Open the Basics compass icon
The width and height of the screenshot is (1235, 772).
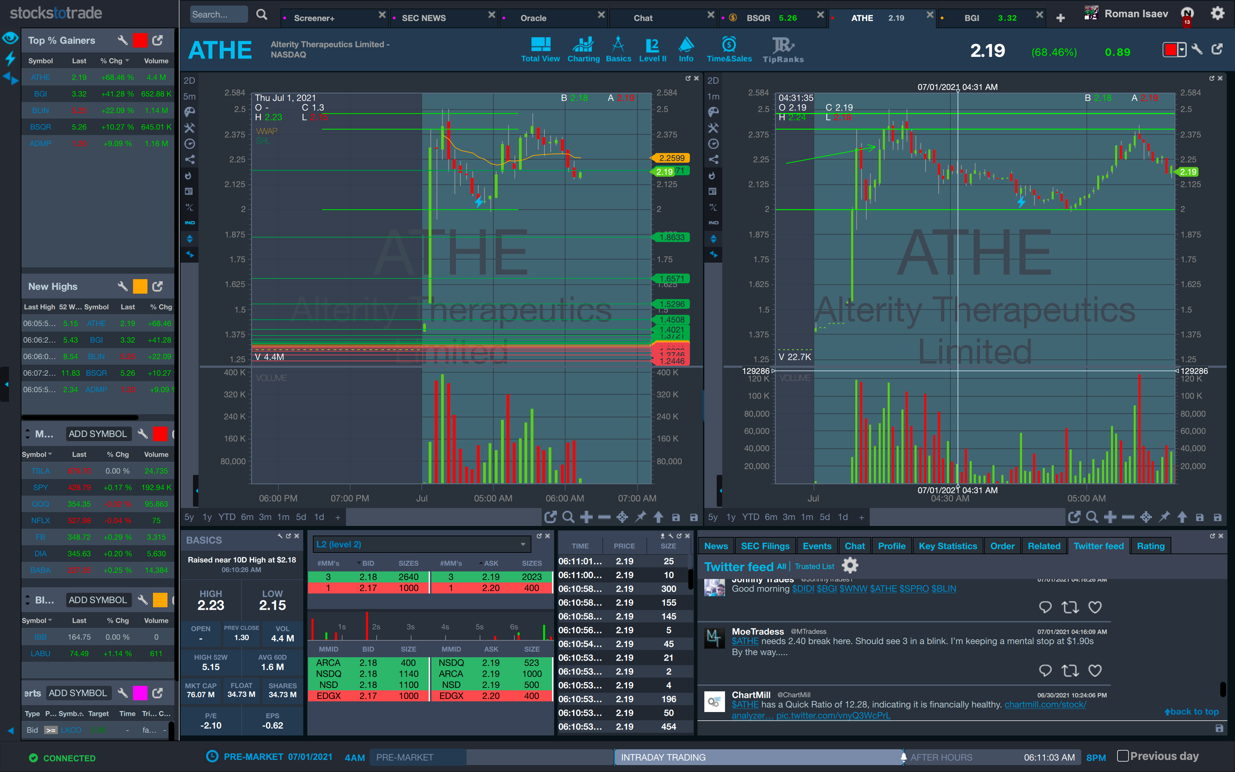[x=618, y=45]
